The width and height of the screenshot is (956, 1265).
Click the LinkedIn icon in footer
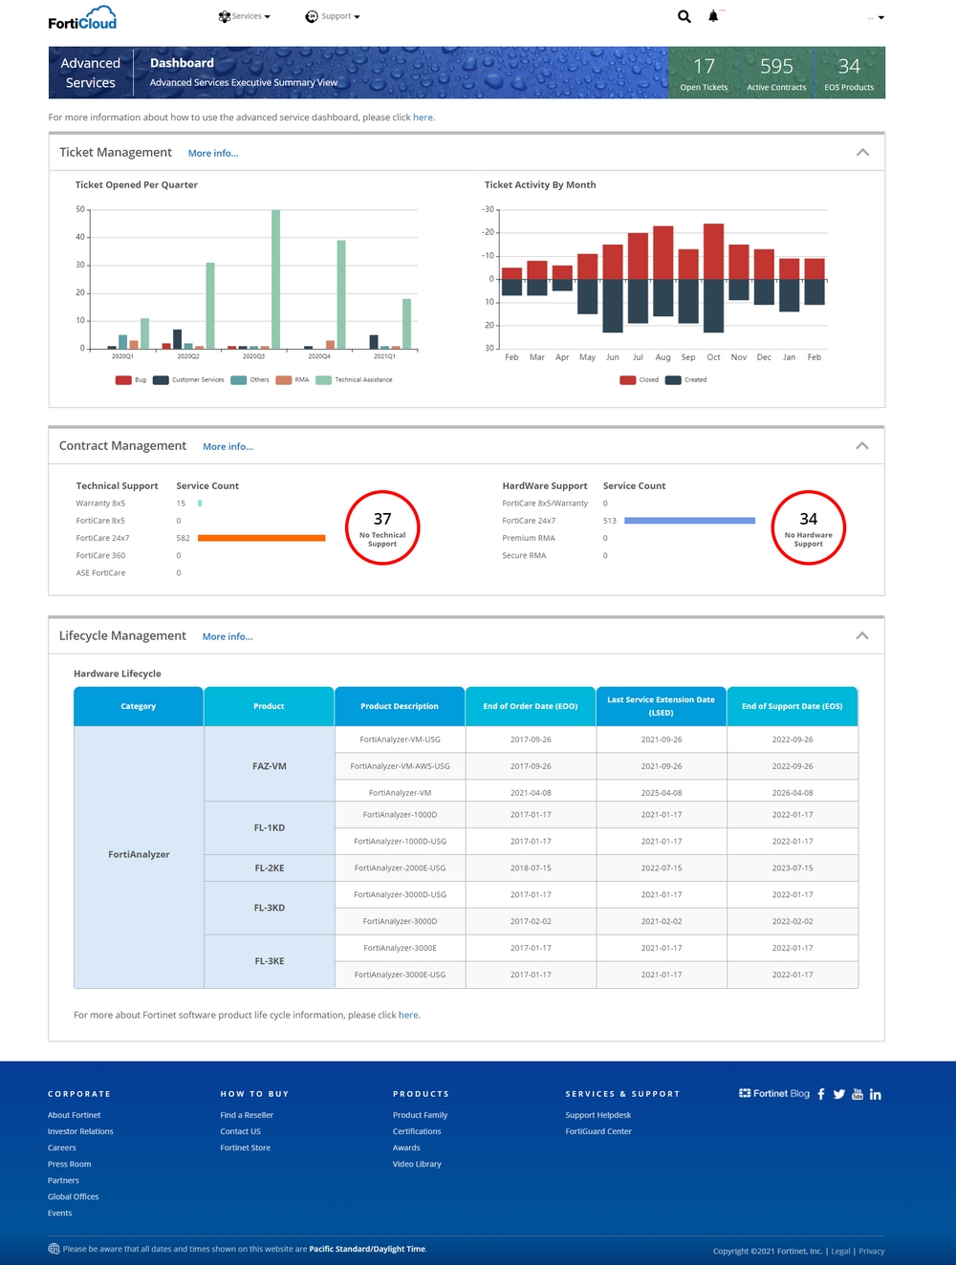pos(876,1094)
